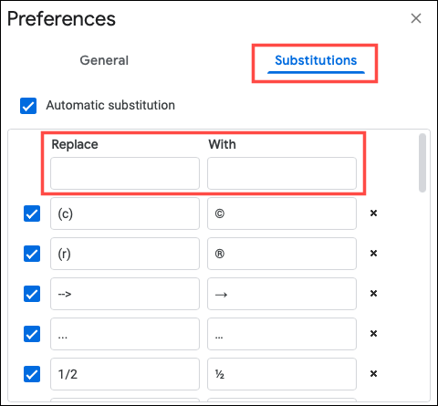438x406 pixels.
Task: Disable the ellipsis substitution checkbox
Action: point(32,334)
